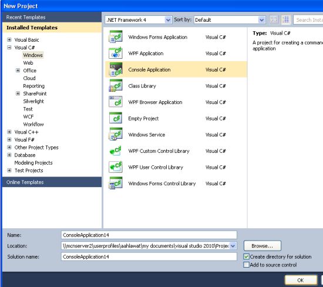Expand the Visual Basic tree node
The height and width of the screenshot is (287, 323).
coord(9,39)
